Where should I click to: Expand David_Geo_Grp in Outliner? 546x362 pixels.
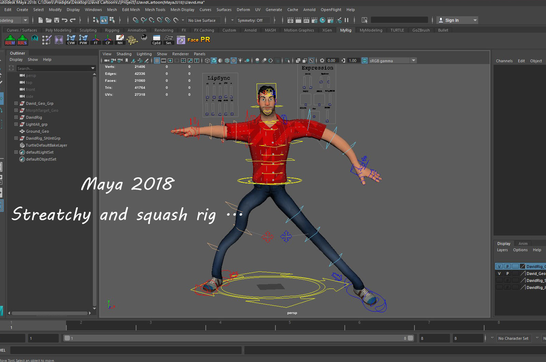click(16, 103)
